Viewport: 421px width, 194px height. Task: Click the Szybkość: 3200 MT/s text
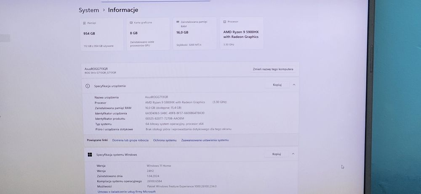pyautogui.click(x=189, y=45)
